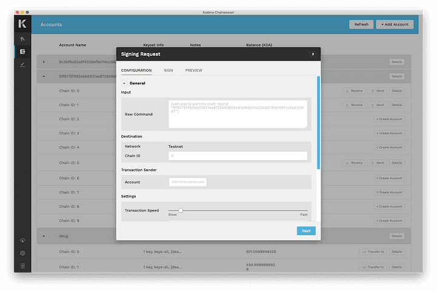Screen dimensions: 437x291
Task: Click Send on upper Chain ID: 1 row
Action: click(x=377, y=105)
